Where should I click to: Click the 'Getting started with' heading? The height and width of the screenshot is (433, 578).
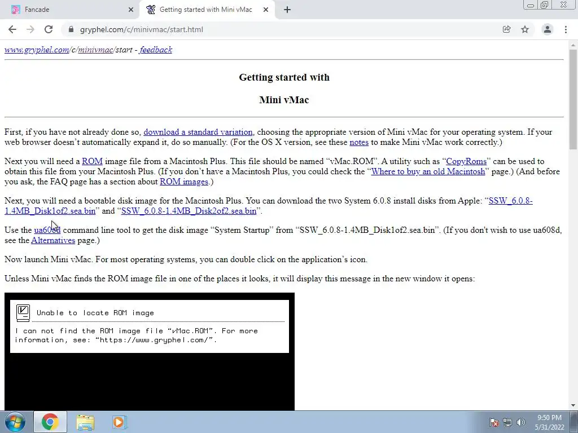coord(284,77)
